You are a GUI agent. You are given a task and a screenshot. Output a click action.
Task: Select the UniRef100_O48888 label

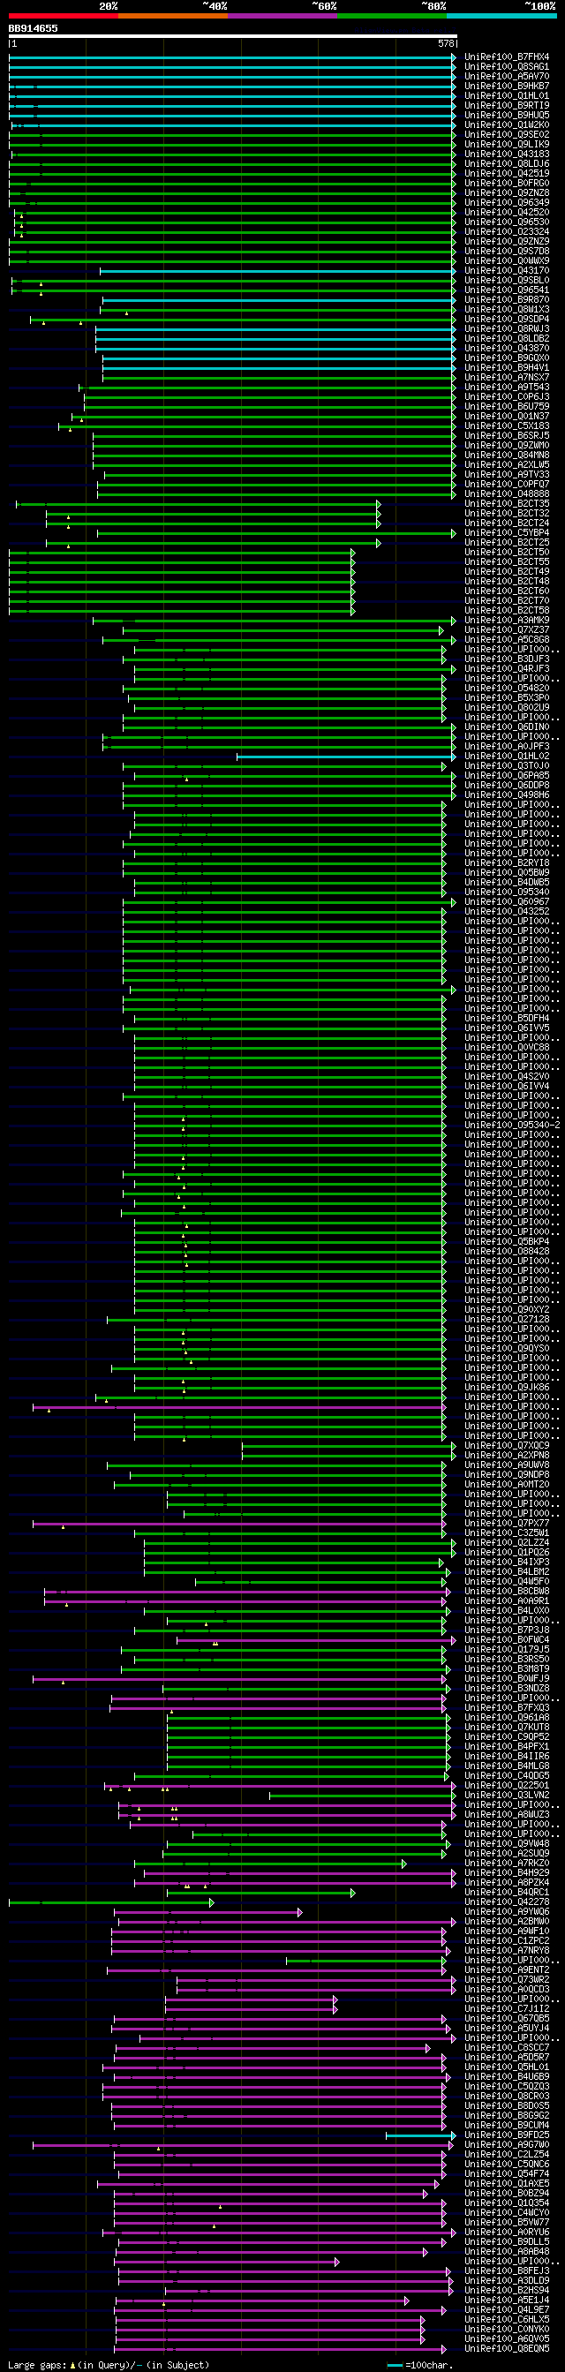[x=507, y=493]
